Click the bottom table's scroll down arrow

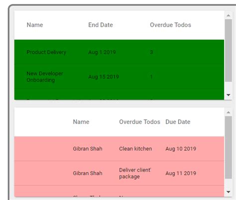[229, 192]
